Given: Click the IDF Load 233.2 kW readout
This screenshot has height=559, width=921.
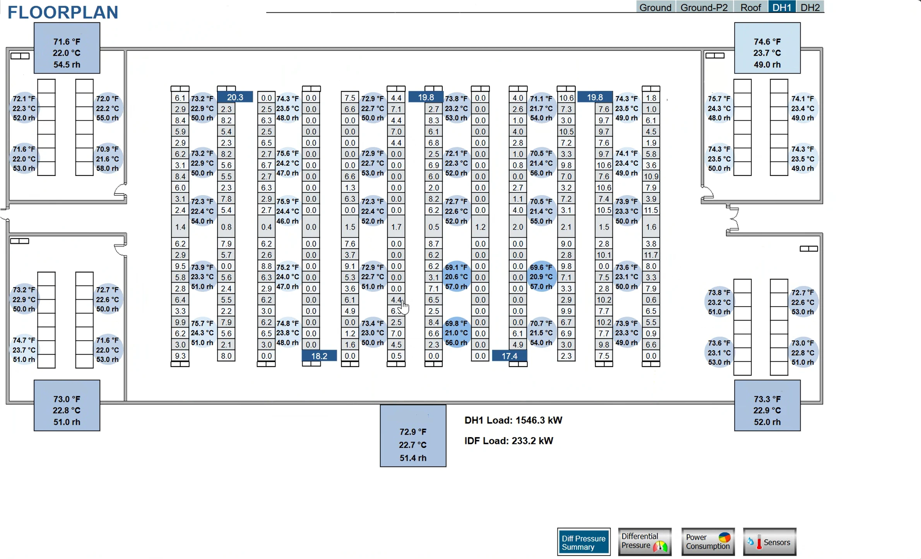Looking at the screenshot, I should [508, 441].
